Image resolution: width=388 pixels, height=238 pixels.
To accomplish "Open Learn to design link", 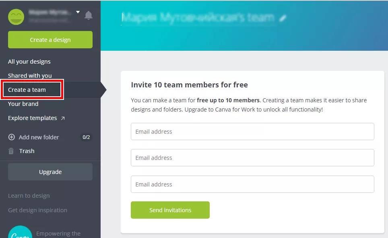I will [x=29, y=196].
